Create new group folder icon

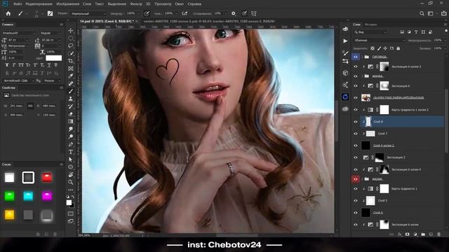pos(423,234)
